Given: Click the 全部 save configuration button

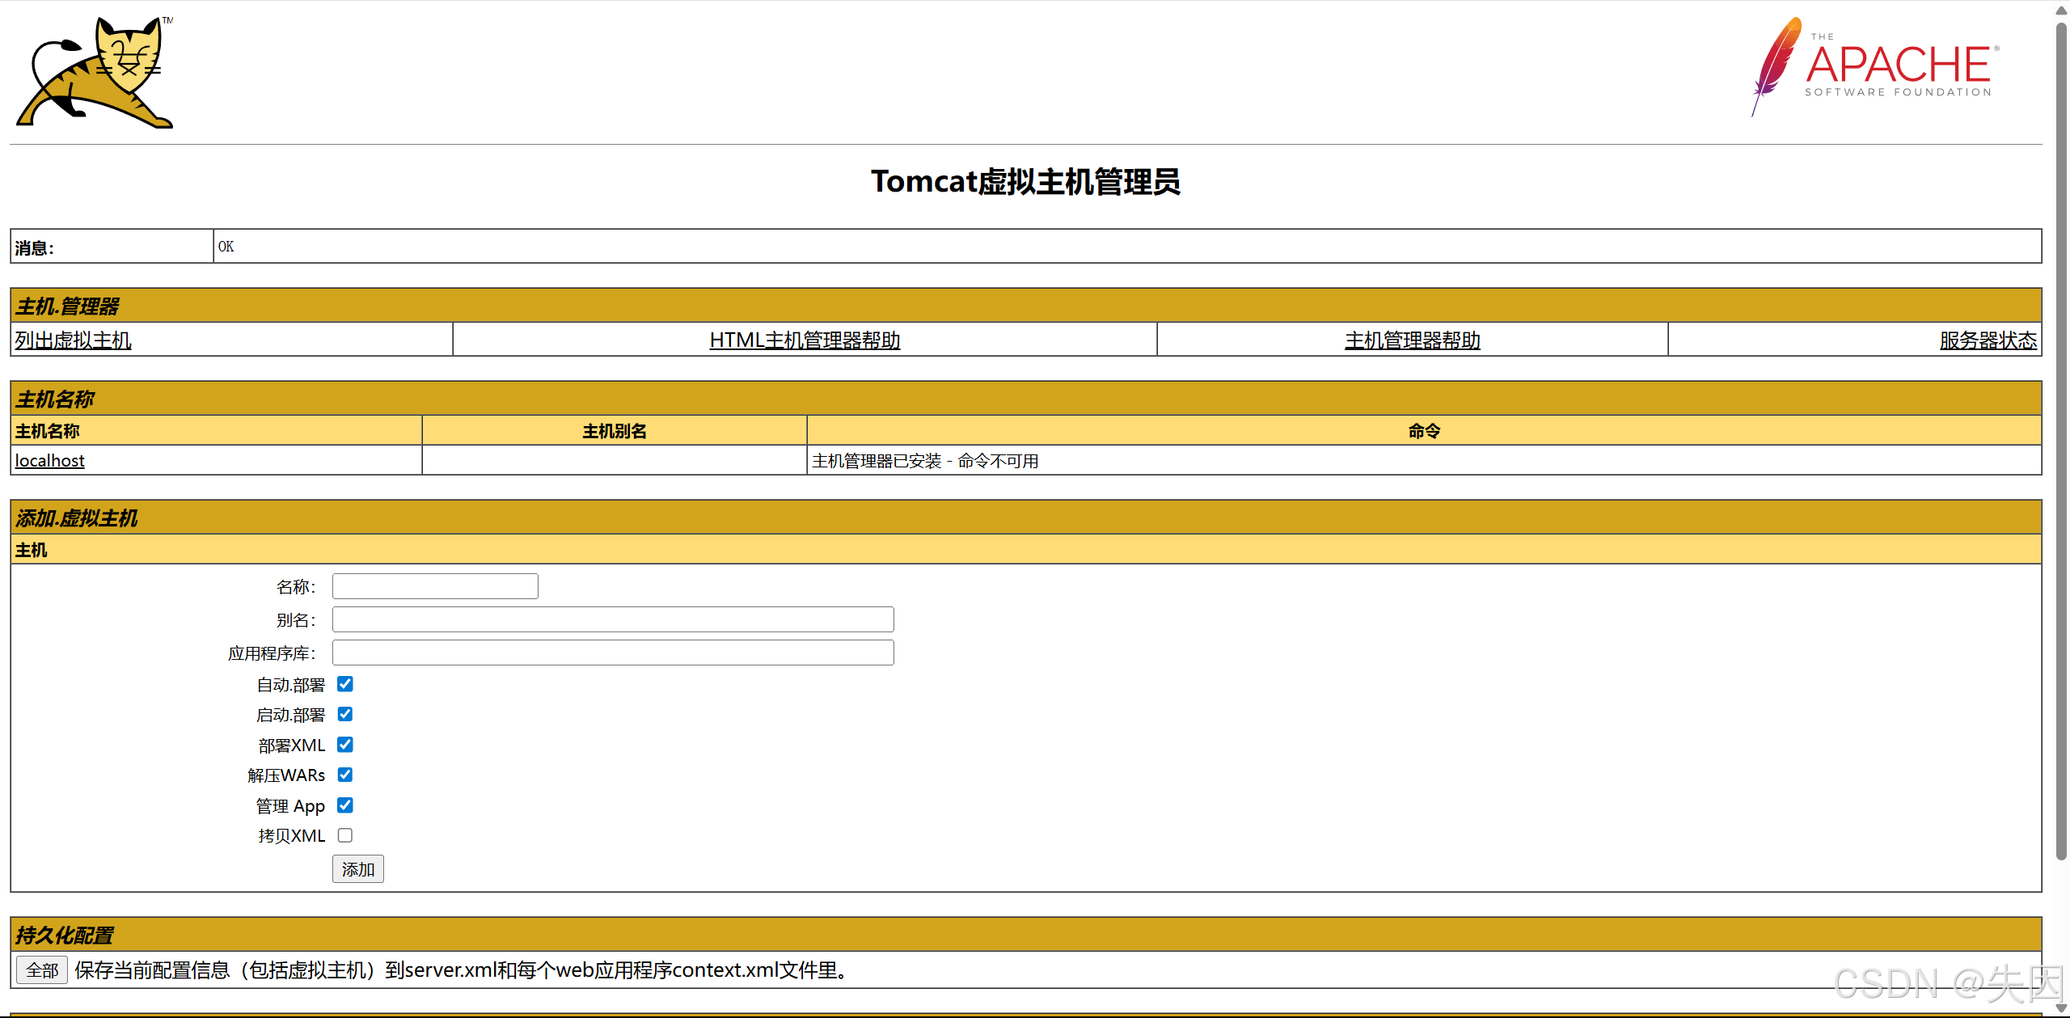Looking at the screenshot, I should point(42,970).
